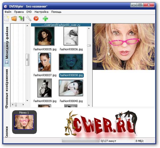Switch to the Фоновые изображения side tab
160x148 pixels.
coord(7,89)
